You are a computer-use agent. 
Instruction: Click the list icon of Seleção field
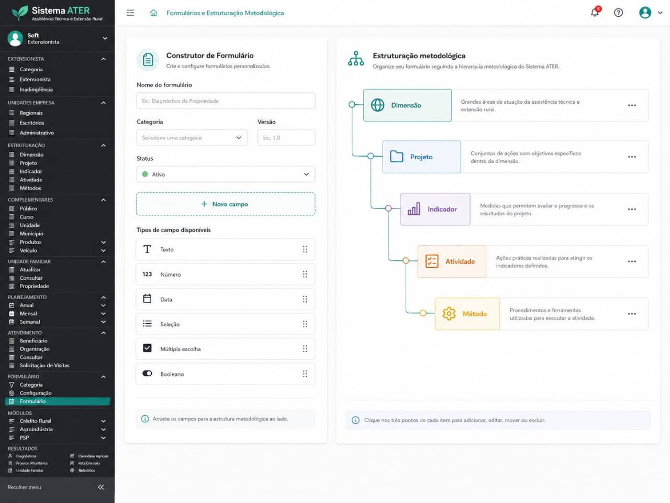[147, 324]
